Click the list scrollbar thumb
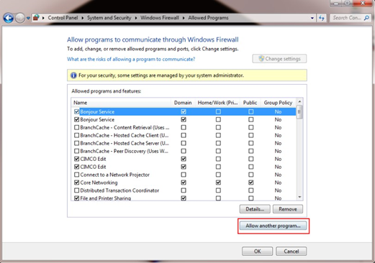 [299, 112]
